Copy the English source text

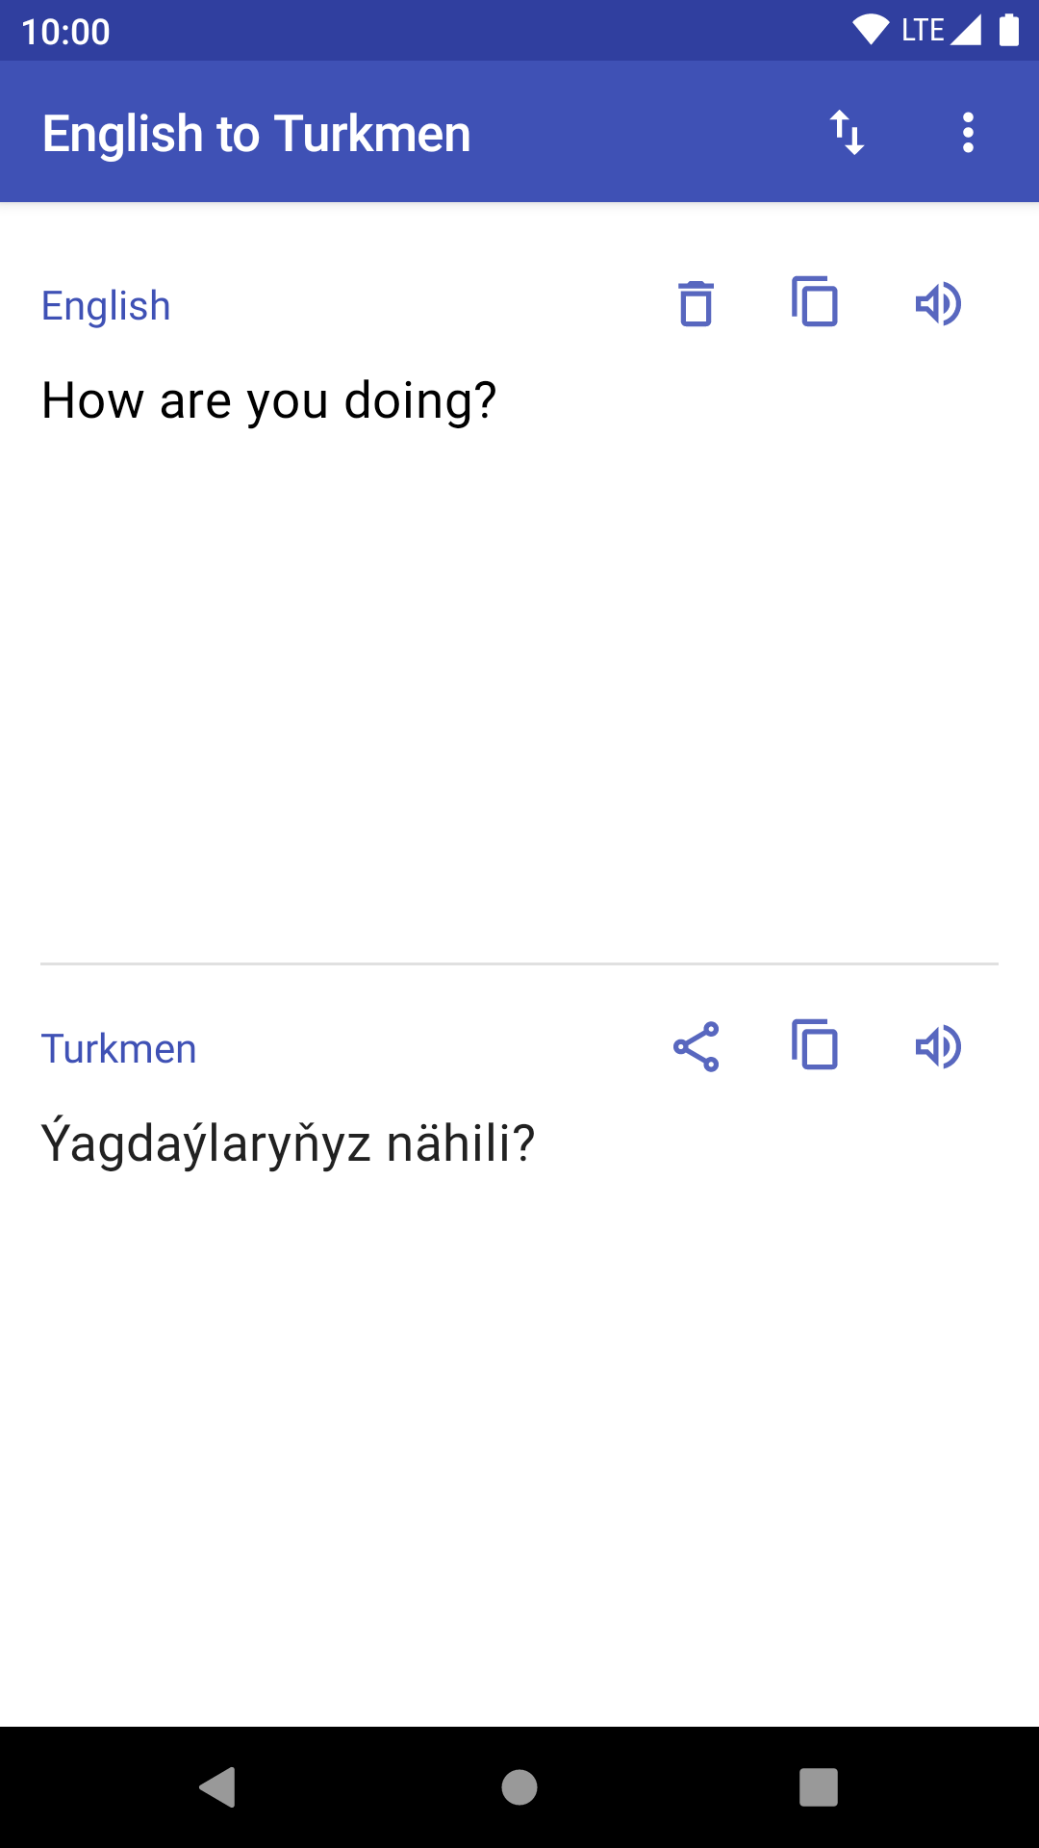tap(815, 302)
